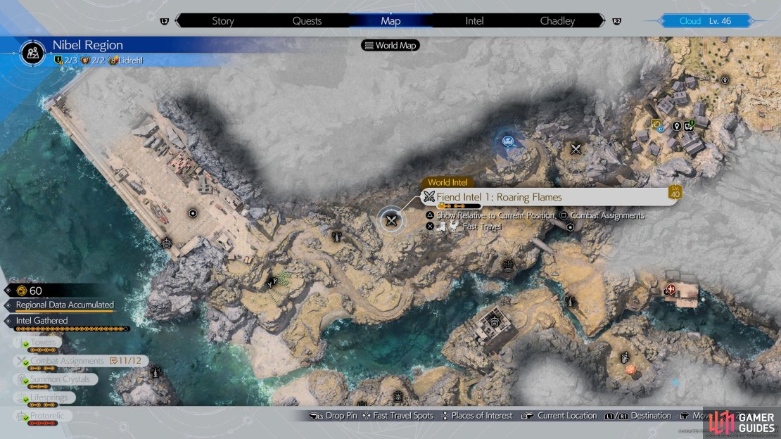781x439 pixels.
Task: Click Fiend Intel 1: Roaring Flames title
Action: pos(499,197)
